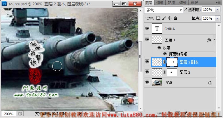Toggle visibility of 图层 1

pyautogui.click(x=147, y=40)
